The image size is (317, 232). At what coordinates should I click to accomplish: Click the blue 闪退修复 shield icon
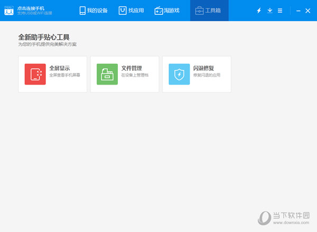tap(179, 74)
